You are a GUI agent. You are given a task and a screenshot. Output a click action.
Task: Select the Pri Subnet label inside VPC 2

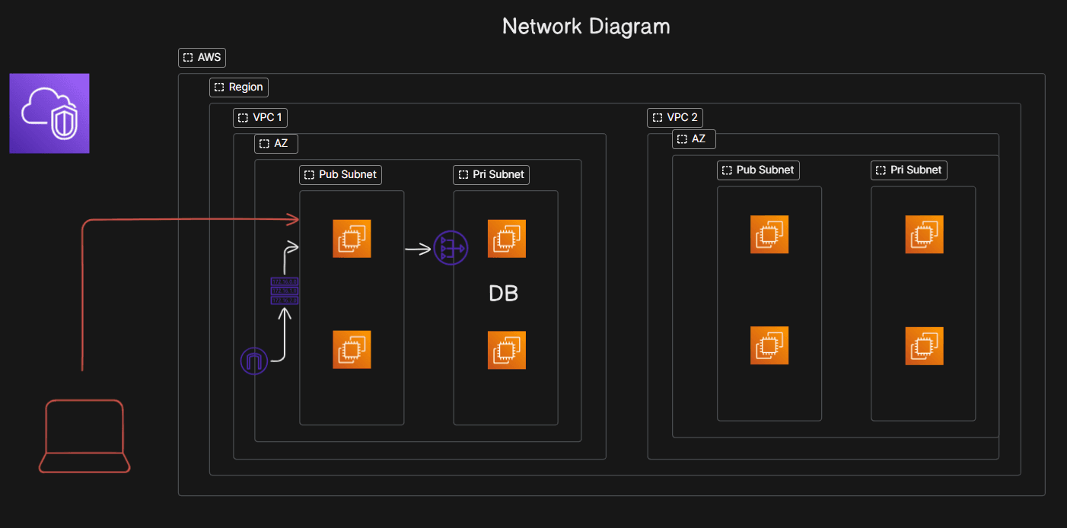click(x=909, y=170)
